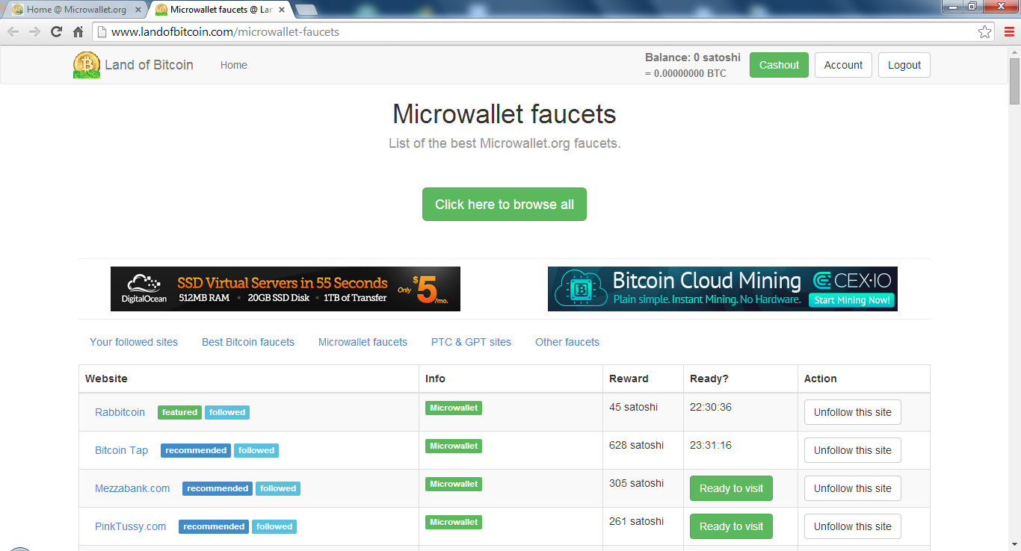Viewport: 1021px width, 551px height.
Task: Click the 'followed' badge on PinkTussy.com
Action: pos(274,526)
